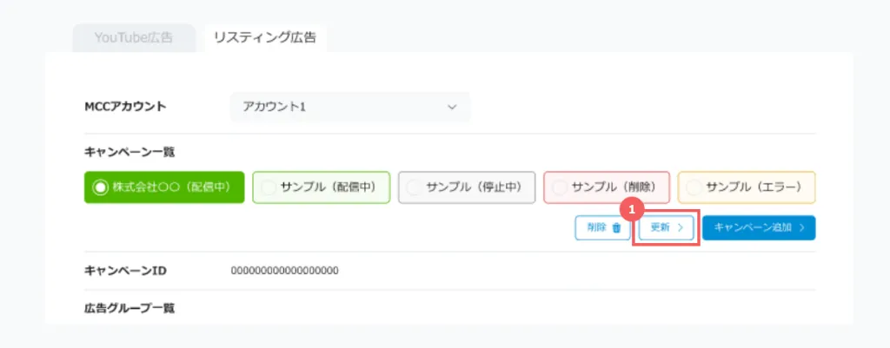Click the 広告グループ一覧 heading
Image resolution: width=890 pixels, height=348 pixels.
point(130,309)
